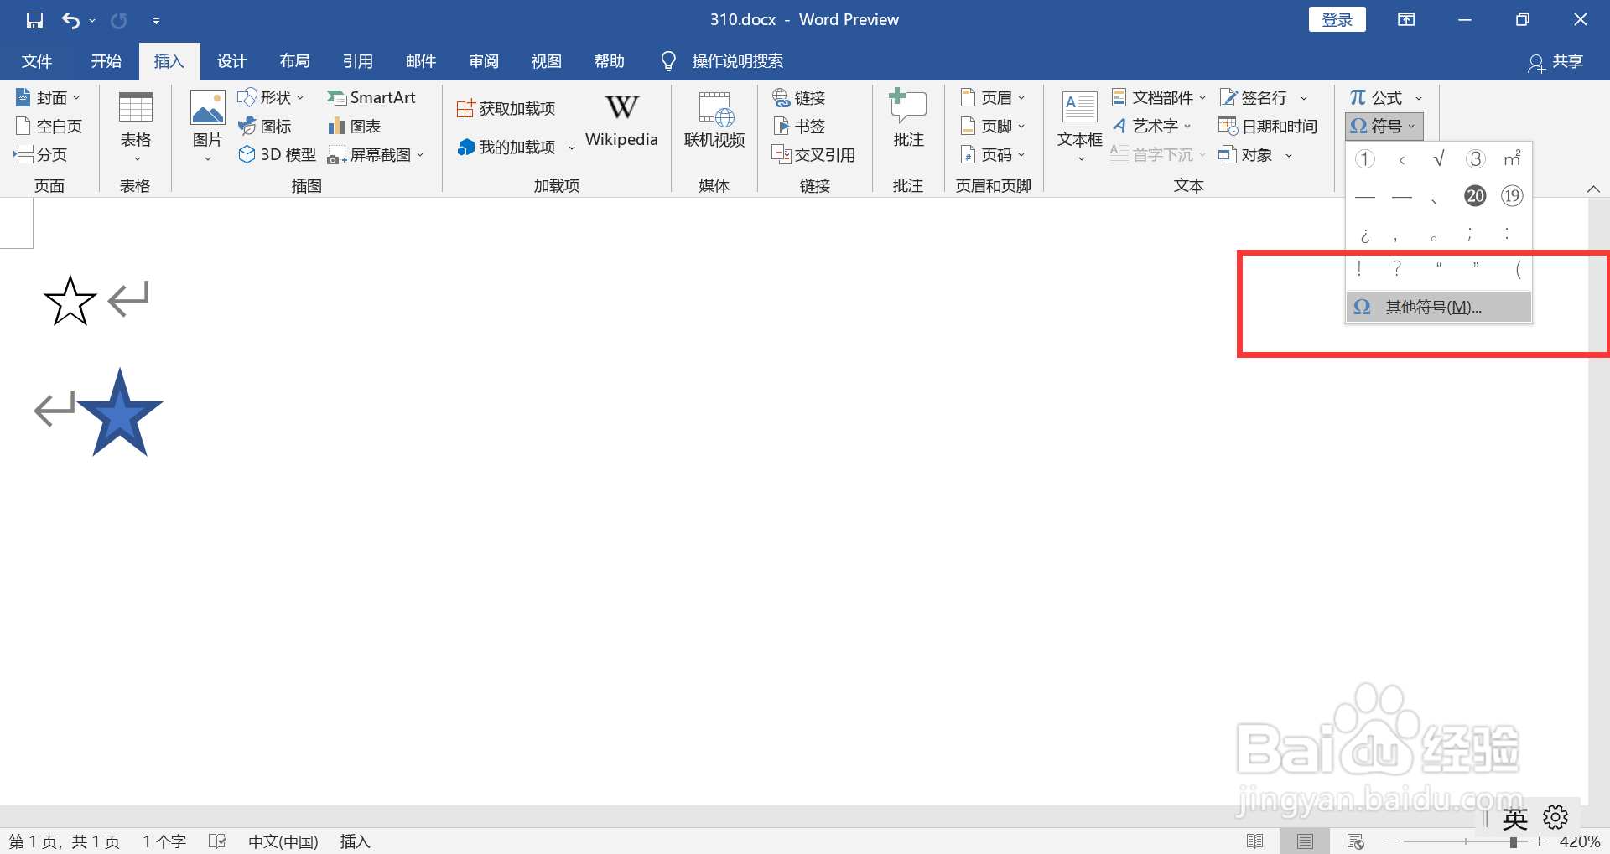Increase zoom with the zoom slider

tap(1539, 841)
